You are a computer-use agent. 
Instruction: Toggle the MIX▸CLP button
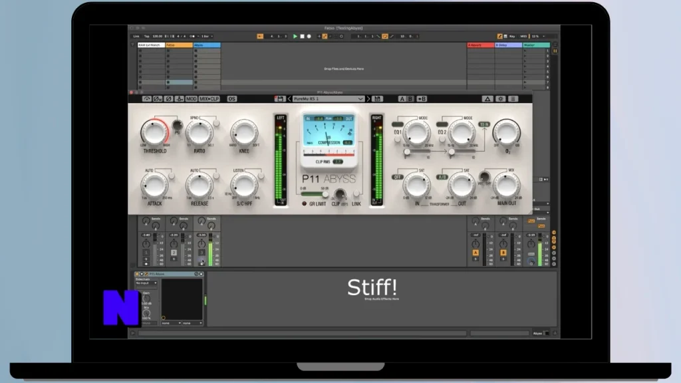[x=209, y=99]
